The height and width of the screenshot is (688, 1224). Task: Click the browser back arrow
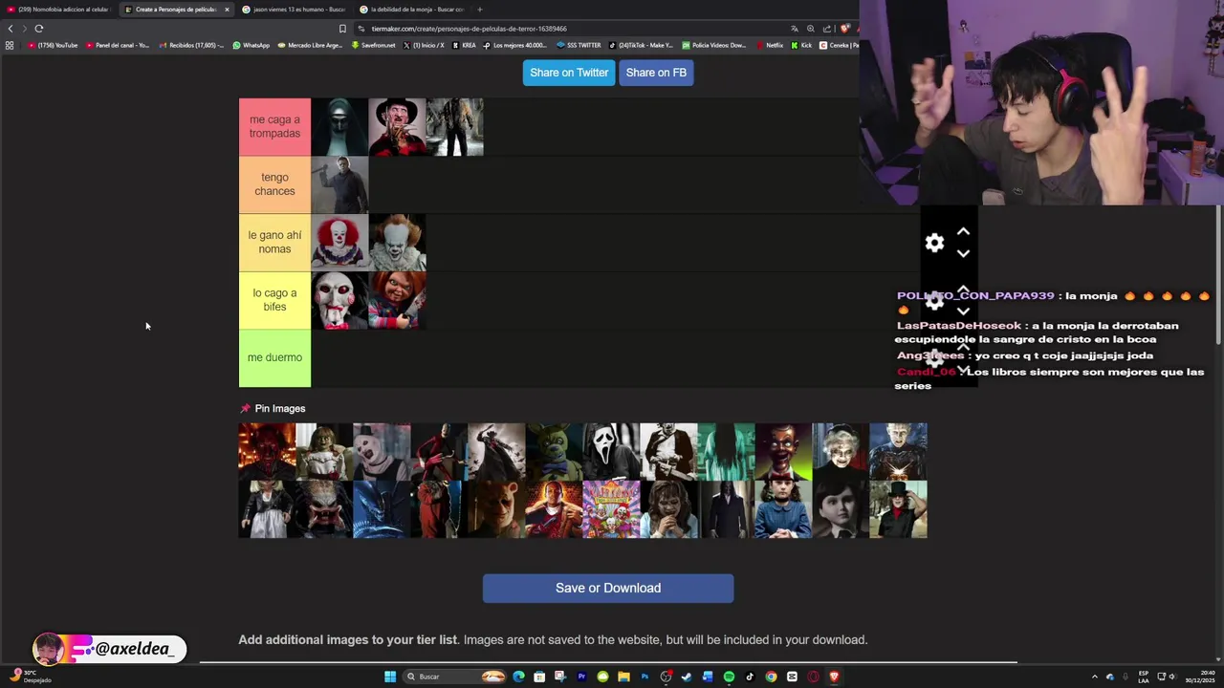point(11,29)
